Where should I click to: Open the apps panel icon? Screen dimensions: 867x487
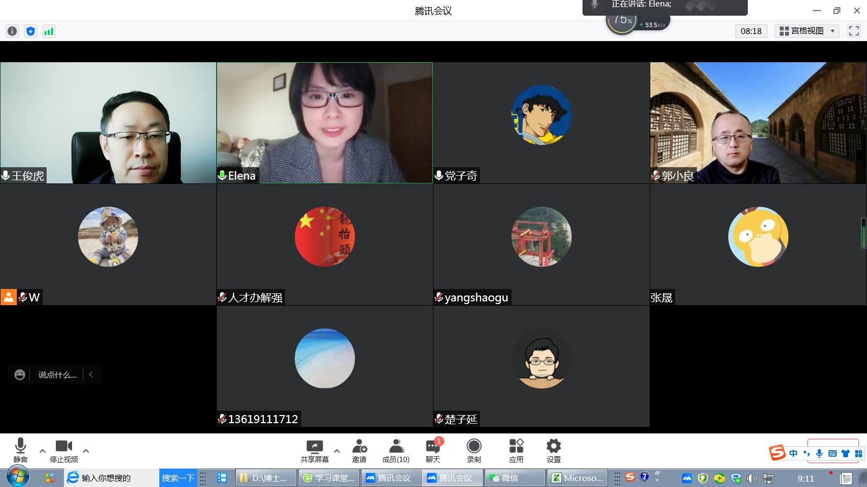[516, 450]
